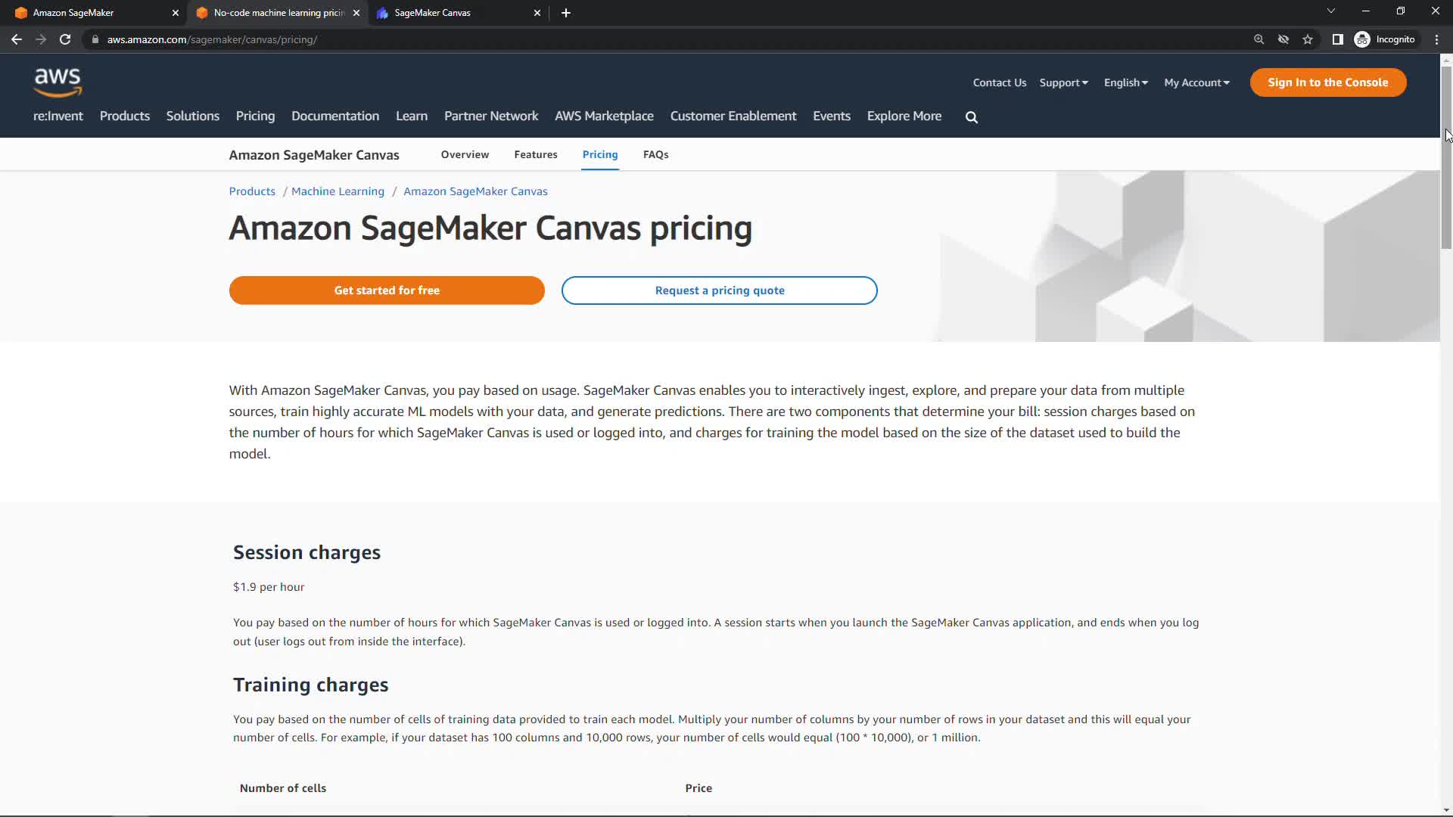Open Chrome three-dot menu

point(1436,39)
